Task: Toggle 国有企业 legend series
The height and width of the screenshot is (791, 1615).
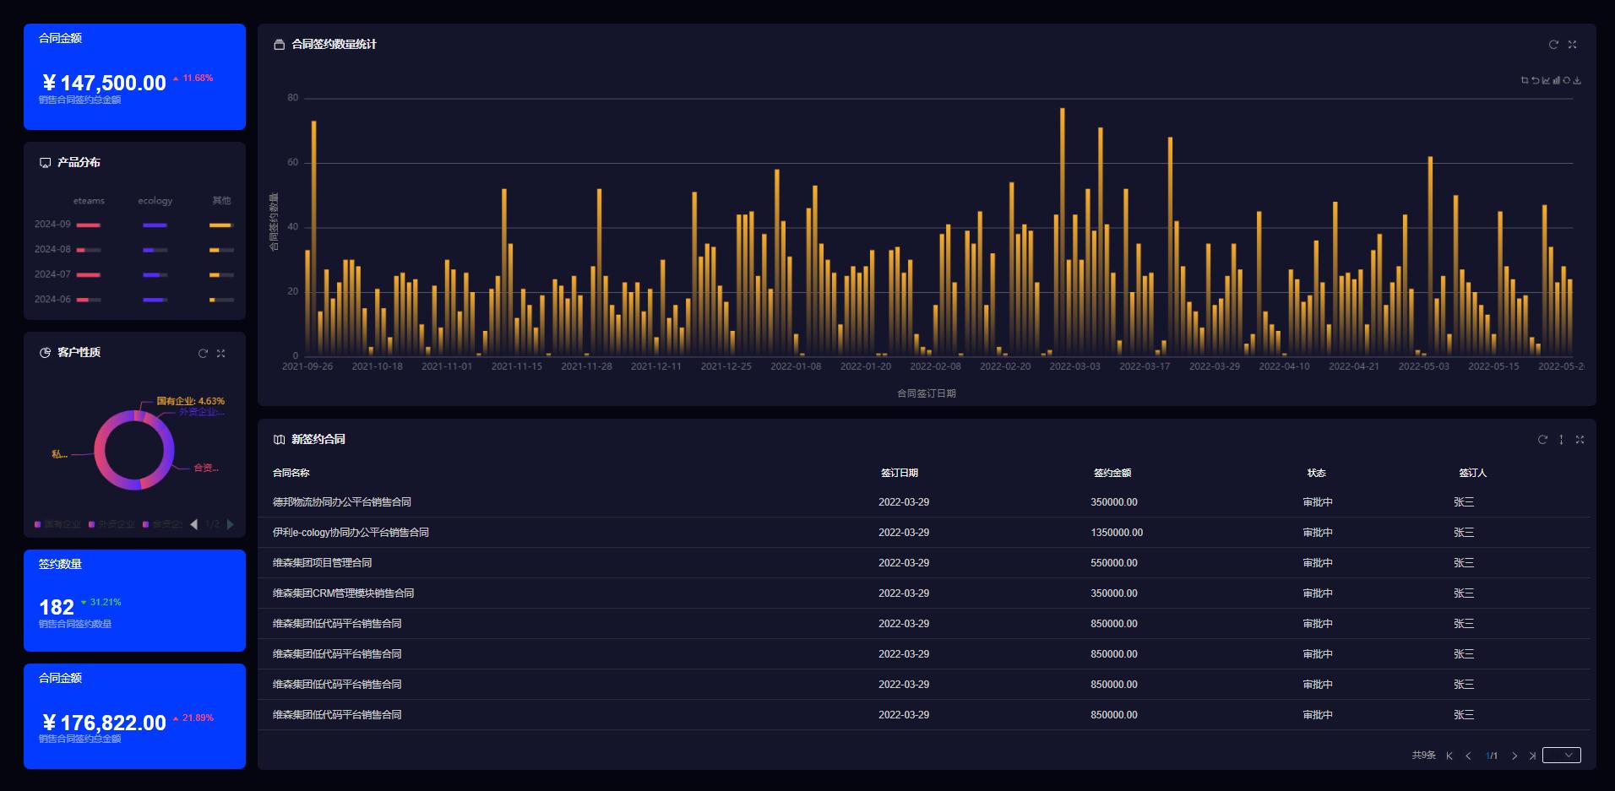Action: [58, 524]
